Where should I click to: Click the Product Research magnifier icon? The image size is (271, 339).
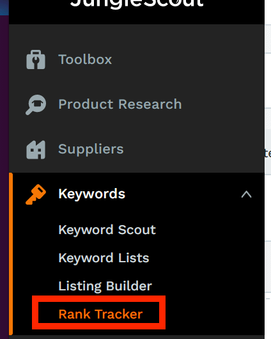pos(36,105)
